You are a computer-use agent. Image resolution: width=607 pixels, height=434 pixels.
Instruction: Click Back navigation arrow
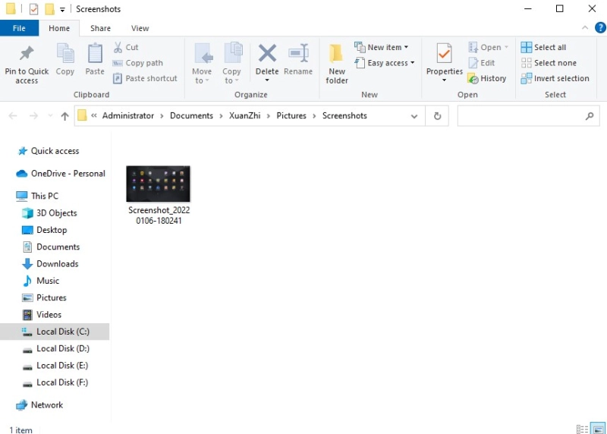pyautogui.click(x=13, y=116)
